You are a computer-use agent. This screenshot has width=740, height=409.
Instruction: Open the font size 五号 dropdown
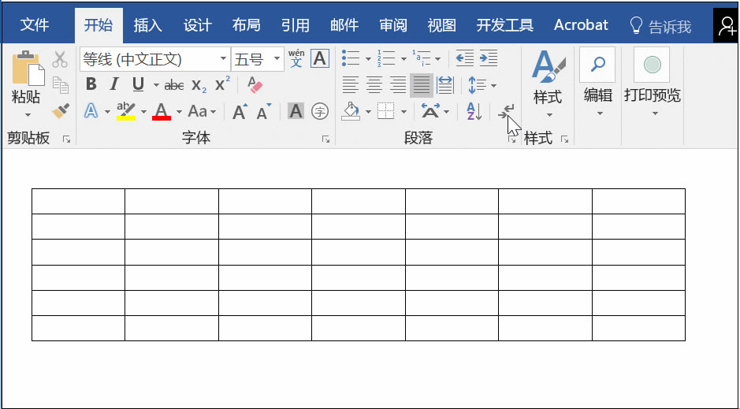click(x=277, y=59)
